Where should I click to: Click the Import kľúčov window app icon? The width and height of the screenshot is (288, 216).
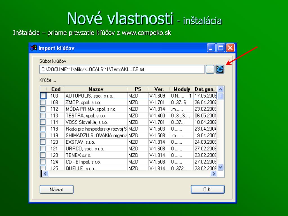click(33, 48)
